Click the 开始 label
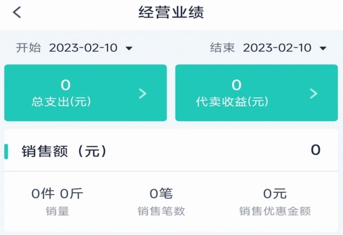 [28, 48]
